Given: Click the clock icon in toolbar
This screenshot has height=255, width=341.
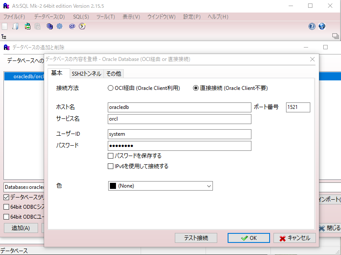Looking at the screenshot, I should pos(82,26).
